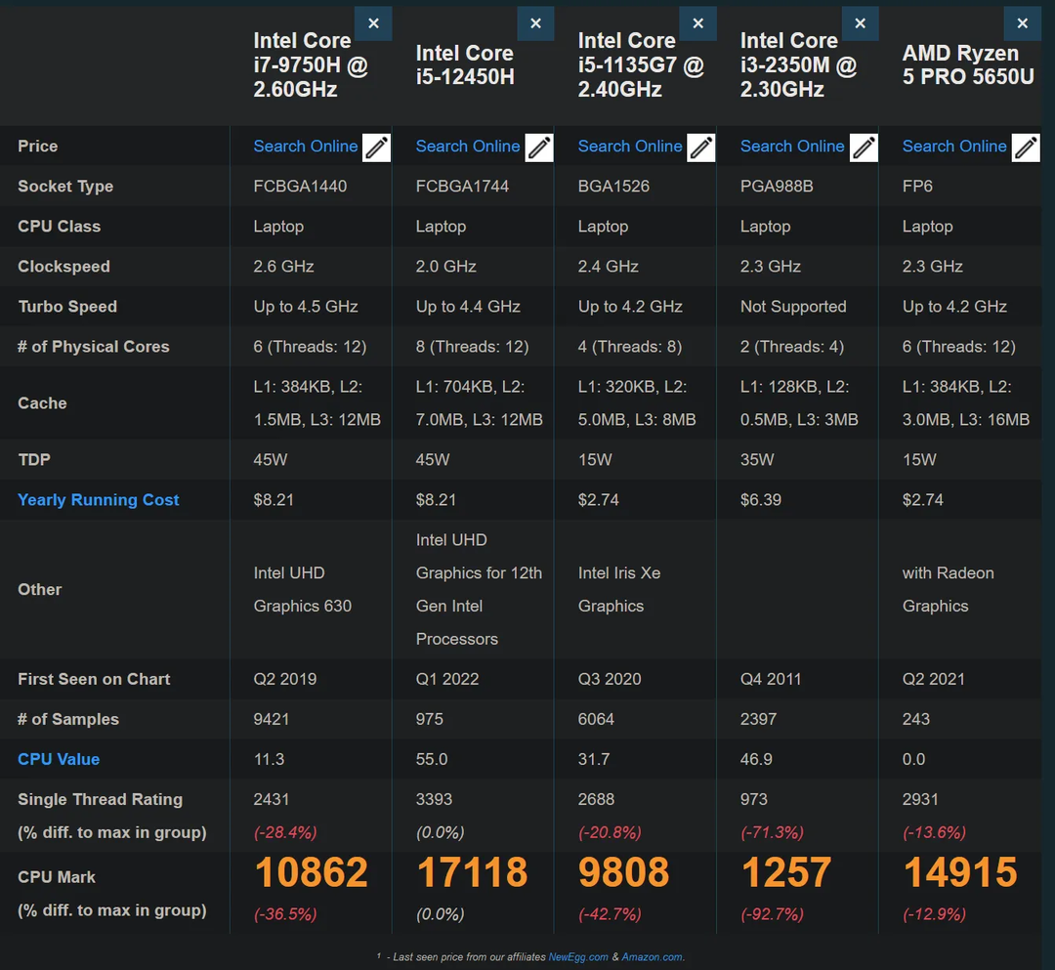The image size is (1055, 970).
Task: Search Online for the i5-1135G7 price
Action: (629, 147)
